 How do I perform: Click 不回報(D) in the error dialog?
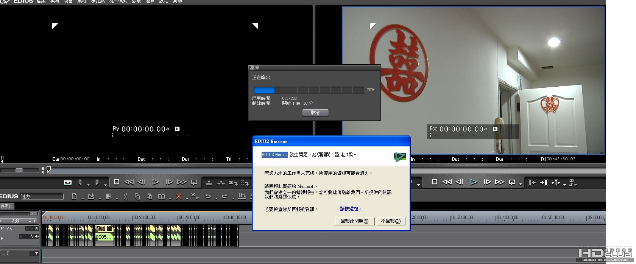pos(391,221)
